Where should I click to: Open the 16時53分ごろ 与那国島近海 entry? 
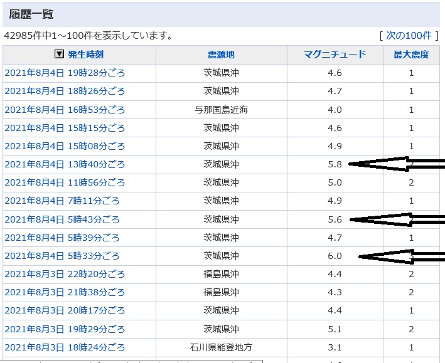(65, 110)
